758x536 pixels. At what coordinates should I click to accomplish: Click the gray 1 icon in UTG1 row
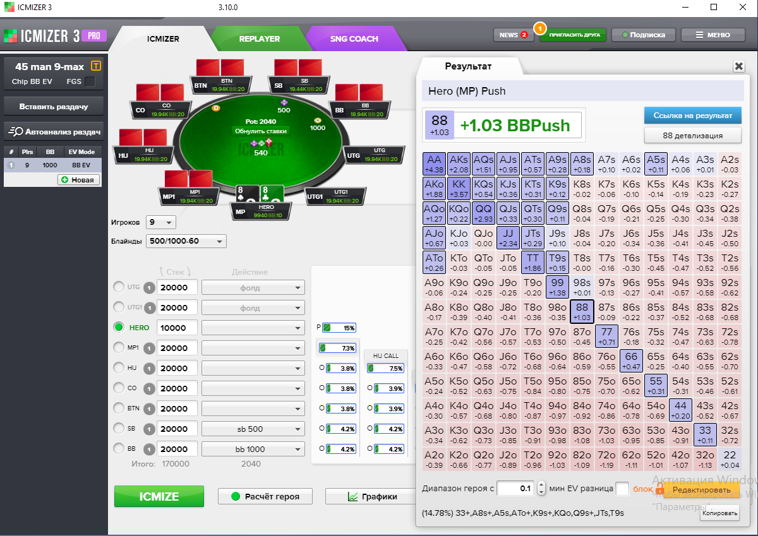click(149, 307)
